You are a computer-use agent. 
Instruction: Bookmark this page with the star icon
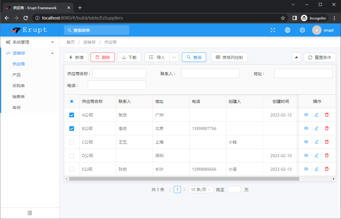click(283, 18)
